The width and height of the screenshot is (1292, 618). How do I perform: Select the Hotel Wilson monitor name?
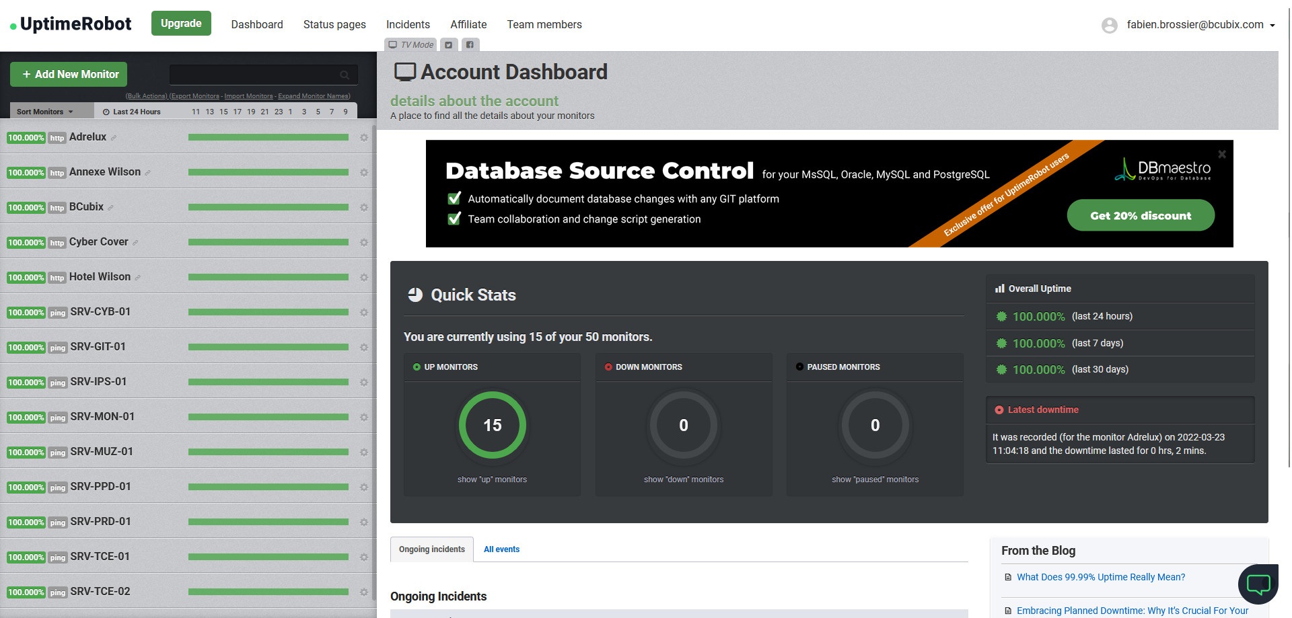[100, 277]
